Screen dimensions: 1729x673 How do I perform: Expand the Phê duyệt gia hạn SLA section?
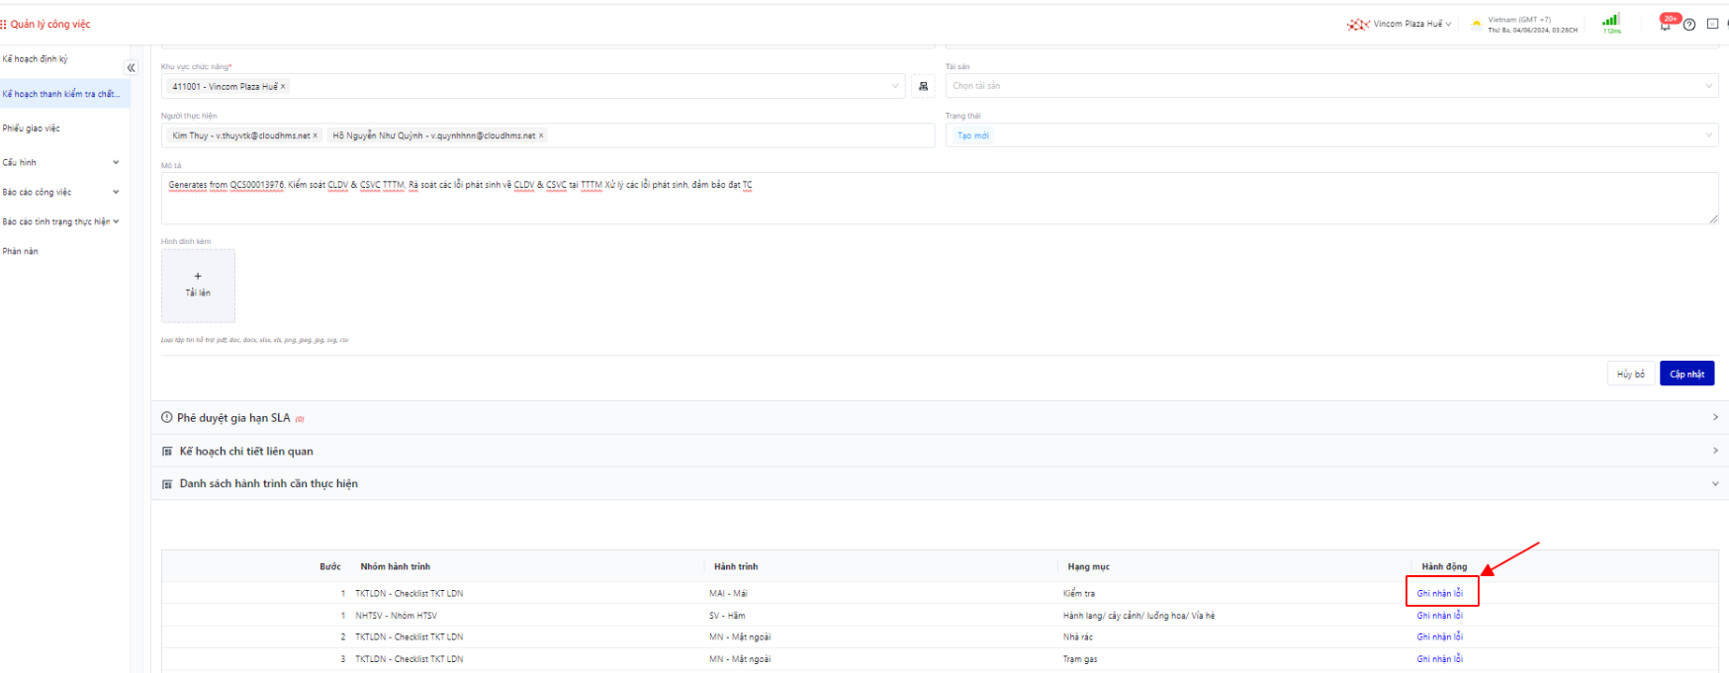(935, 418)
